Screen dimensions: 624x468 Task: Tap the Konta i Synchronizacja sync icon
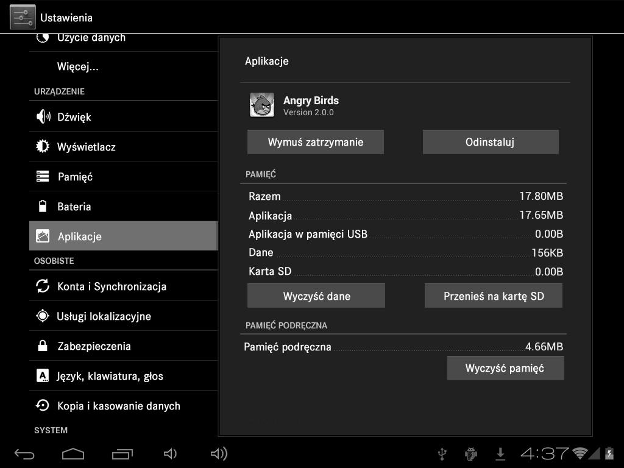tap(43, 286)
